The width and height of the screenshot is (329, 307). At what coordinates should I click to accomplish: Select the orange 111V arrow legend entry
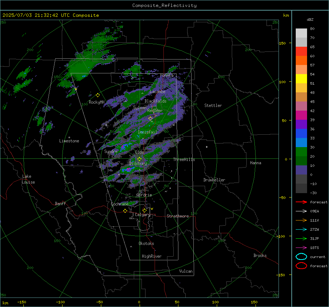click(x=301, y=220)
